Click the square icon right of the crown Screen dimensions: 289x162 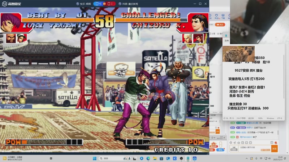click(x=242, y=143)
